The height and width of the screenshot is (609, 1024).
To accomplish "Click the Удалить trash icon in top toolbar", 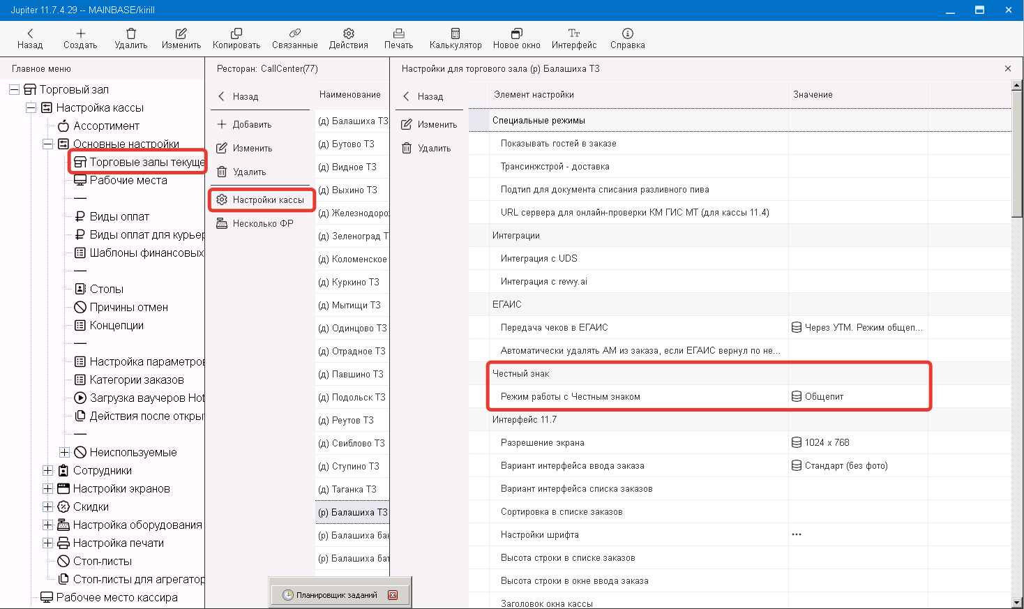I will (x=131, y=33).
